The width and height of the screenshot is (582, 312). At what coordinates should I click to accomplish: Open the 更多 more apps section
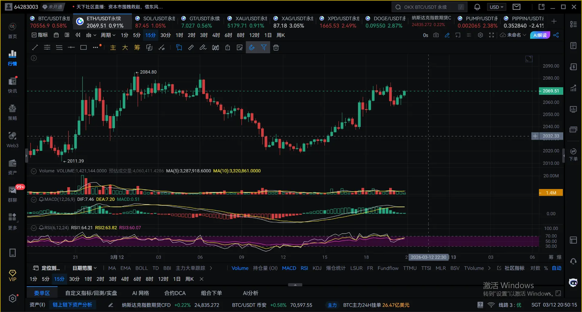point(12,221)
